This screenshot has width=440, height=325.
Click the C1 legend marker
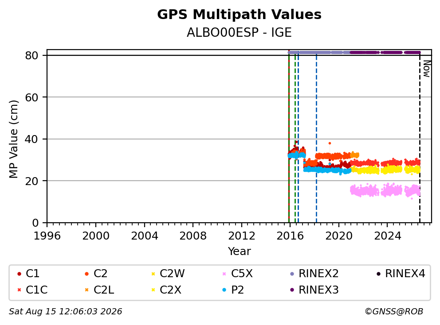click(x=19, y=274)
